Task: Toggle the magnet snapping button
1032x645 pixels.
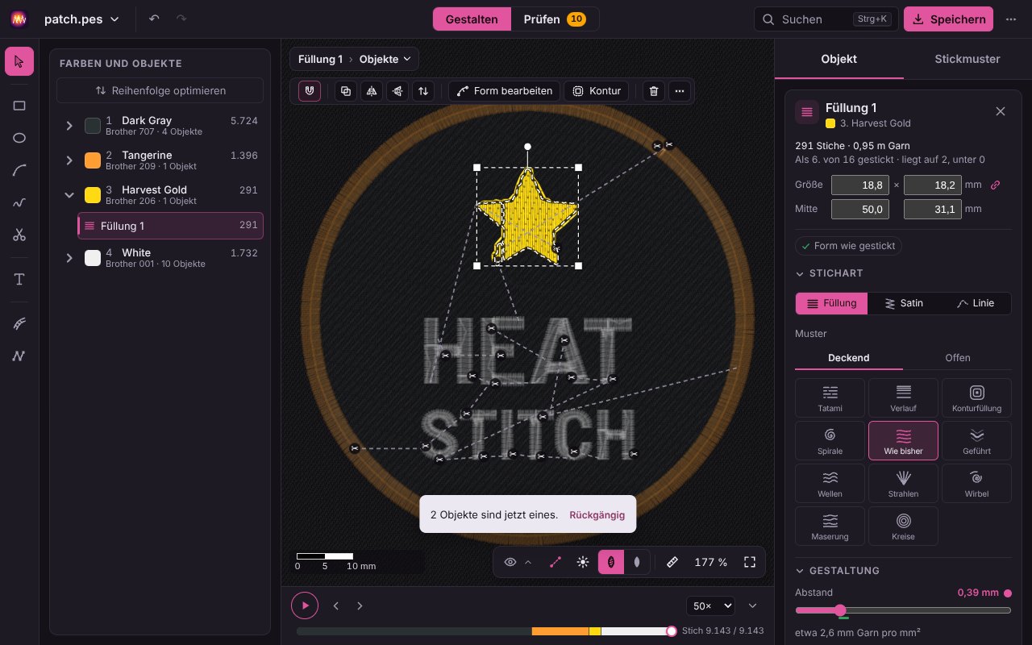Action: [310, 91]
